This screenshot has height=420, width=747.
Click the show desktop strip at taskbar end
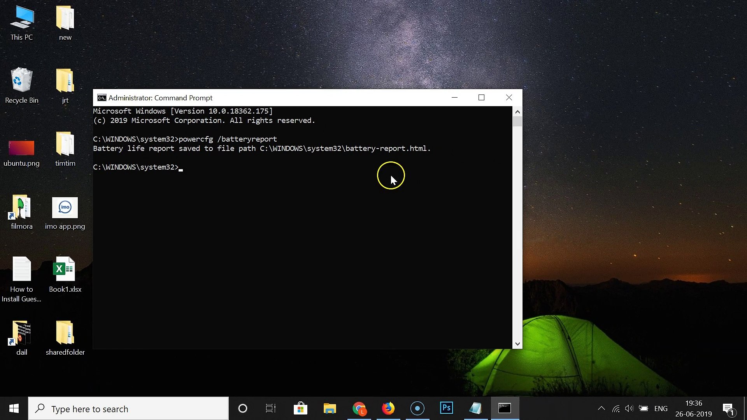(x=745, y=408)
